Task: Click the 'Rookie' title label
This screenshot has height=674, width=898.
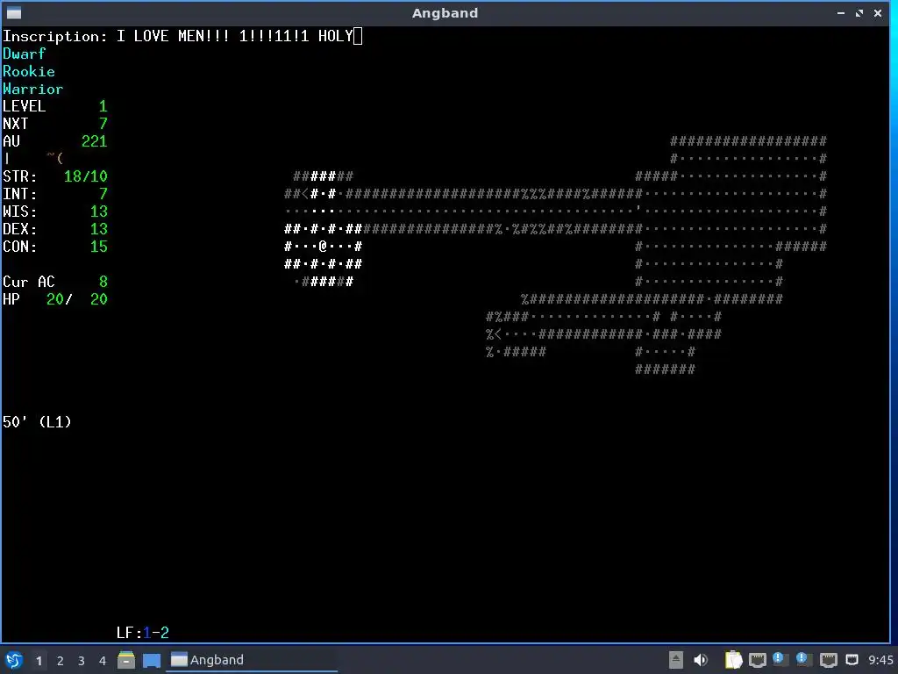Action: point(29,72)
